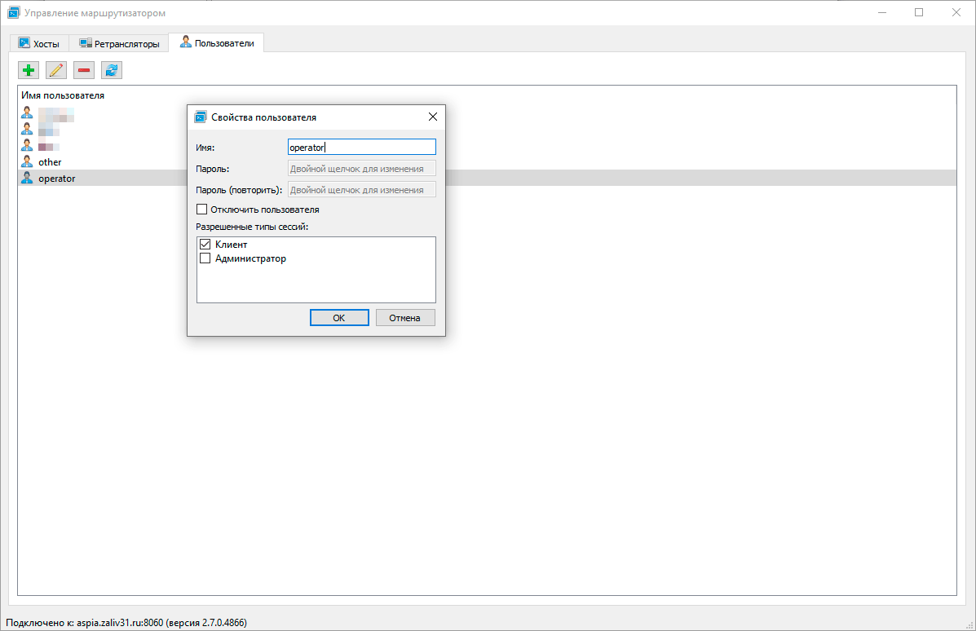Click the user icon next to operator
Viewport: 976px width, 631px height.
click(27, 178)
